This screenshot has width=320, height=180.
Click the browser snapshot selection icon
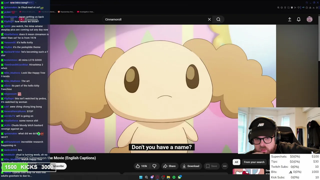pos(288,7)
